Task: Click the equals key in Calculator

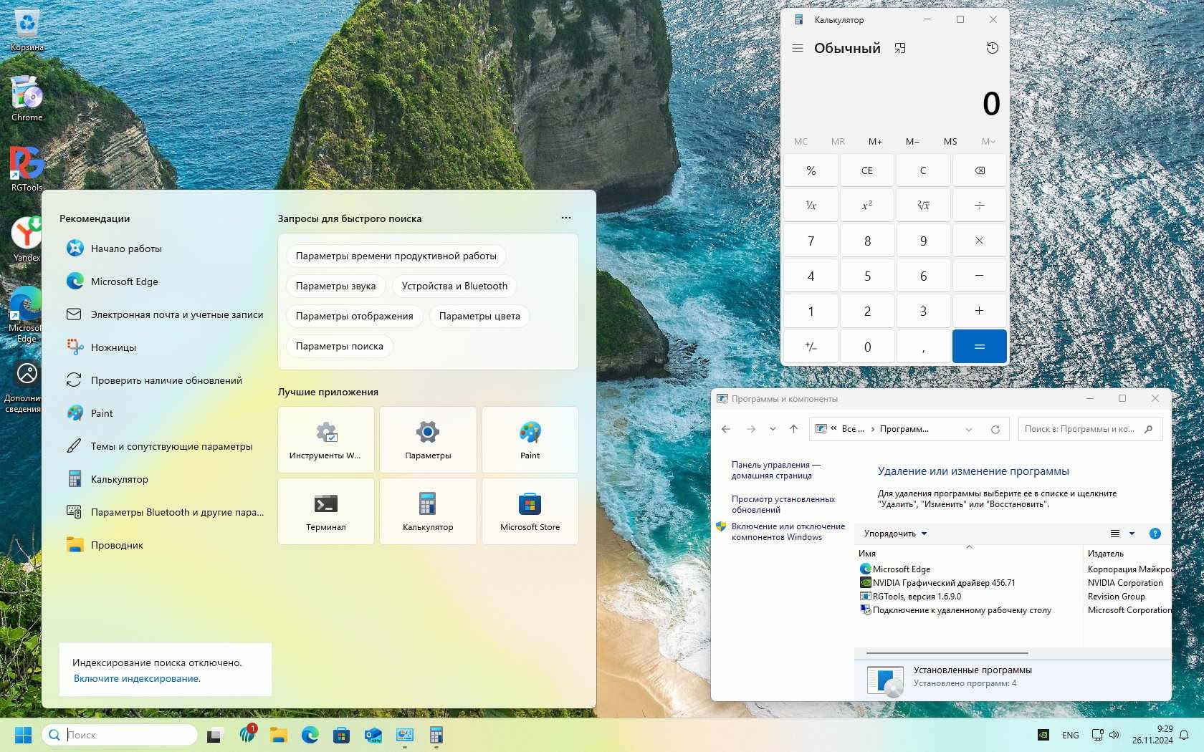Action: click(979, 347)
